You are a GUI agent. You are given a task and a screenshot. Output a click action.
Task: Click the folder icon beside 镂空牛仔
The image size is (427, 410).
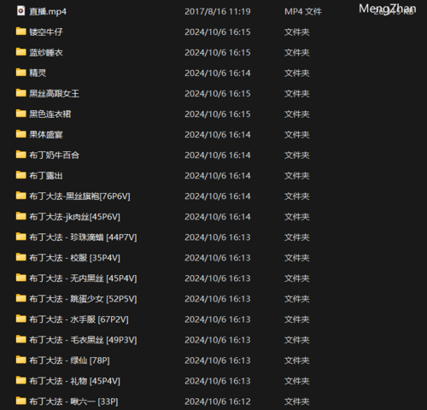20,32
